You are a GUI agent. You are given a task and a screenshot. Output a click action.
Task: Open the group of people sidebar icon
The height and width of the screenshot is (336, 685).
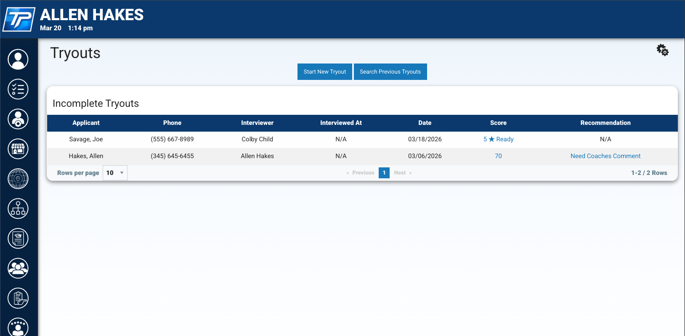pyautogui.click(x=18, y=268)
